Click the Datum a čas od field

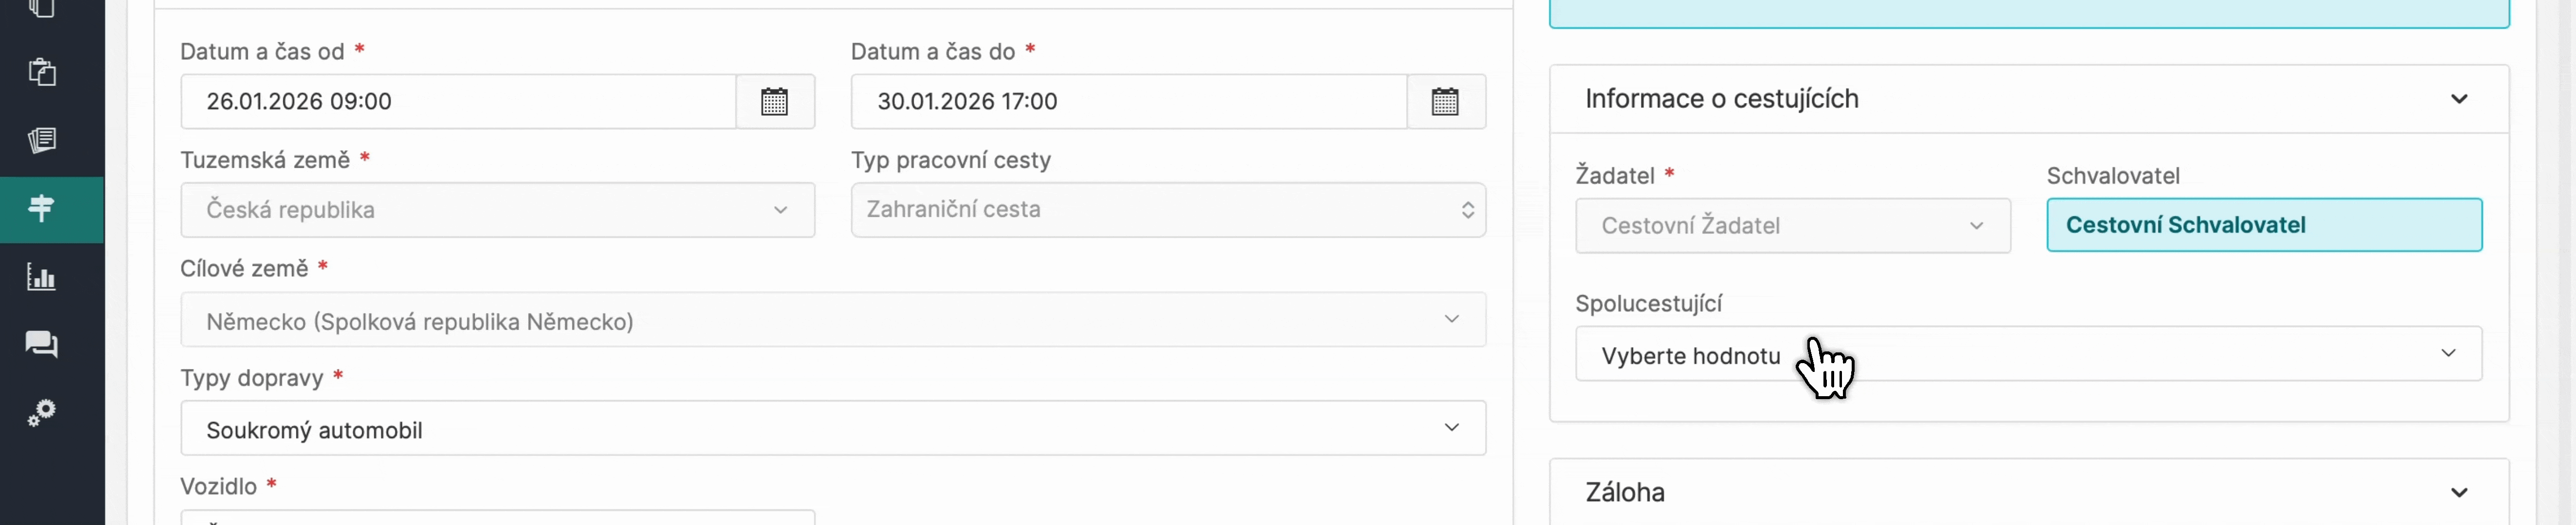(x=458, y=102)
